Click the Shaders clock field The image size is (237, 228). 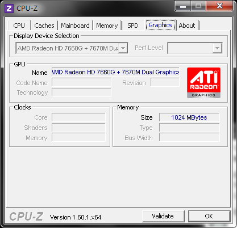pyautogui.click(x=78, y=128)
